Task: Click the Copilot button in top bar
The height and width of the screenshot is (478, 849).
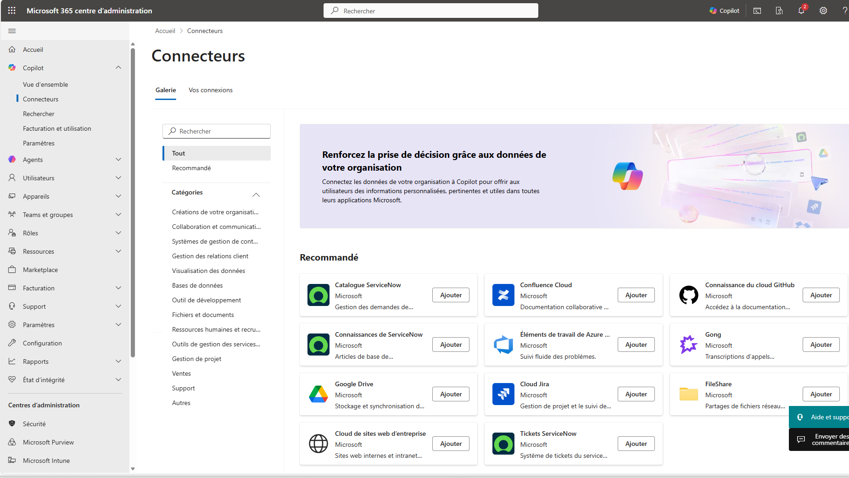Action: (x=724, y=11)
